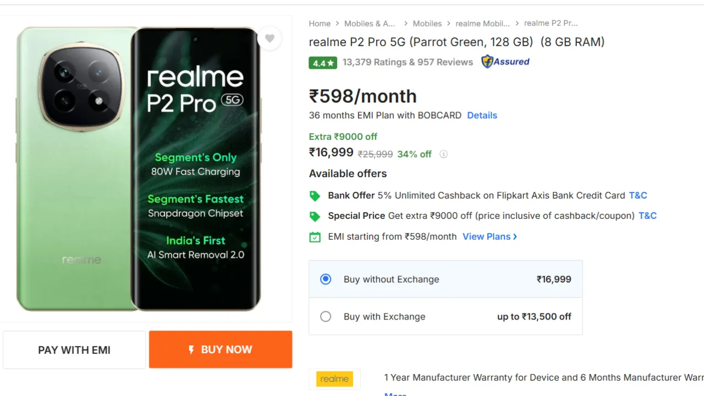Click the green Bank Offer tag icon
This screenshot has width=704, height=396.
point(315,195)
